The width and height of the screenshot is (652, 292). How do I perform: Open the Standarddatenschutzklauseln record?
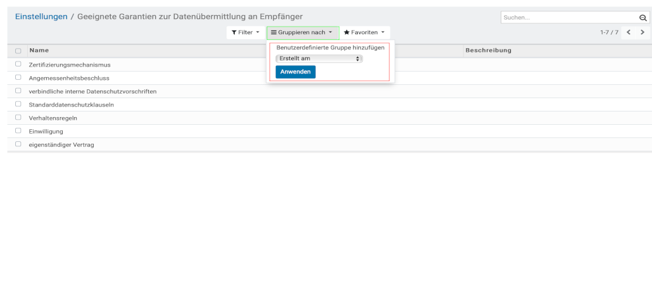(72, 105)
